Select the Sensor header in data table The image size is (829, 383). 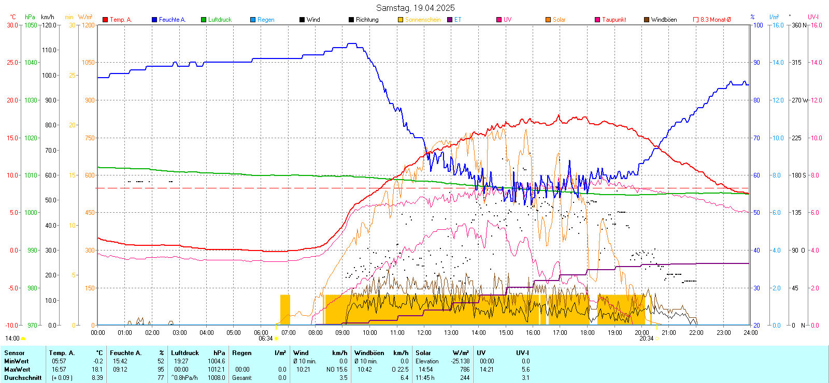(x=15, y=353)
